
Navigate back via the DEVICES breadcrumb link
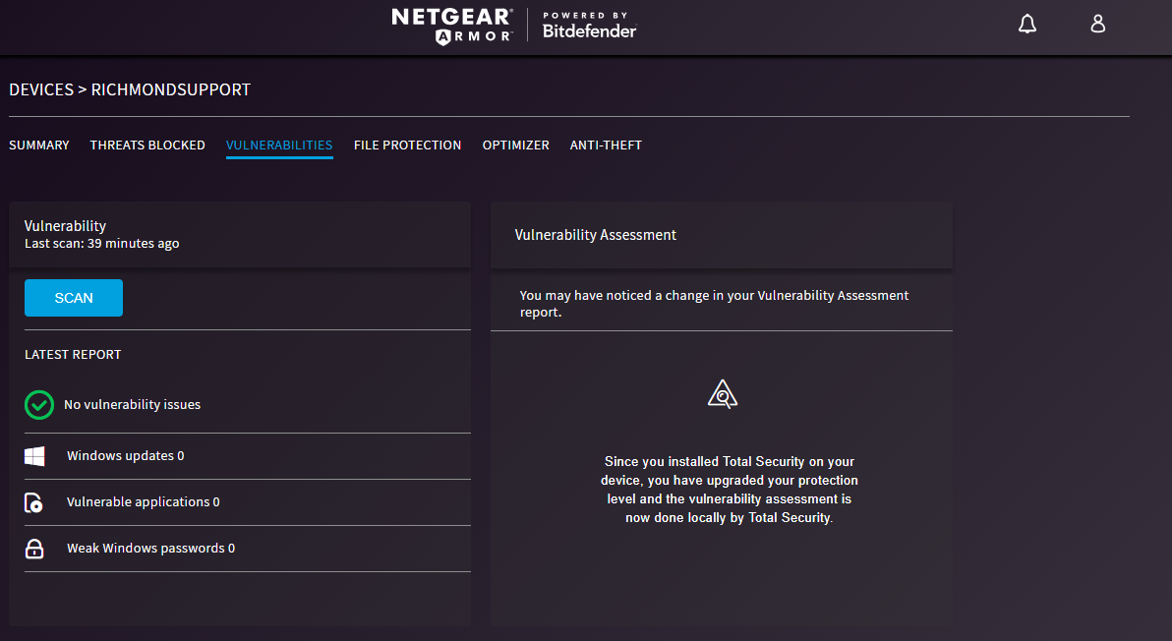[x=39, y=88]
